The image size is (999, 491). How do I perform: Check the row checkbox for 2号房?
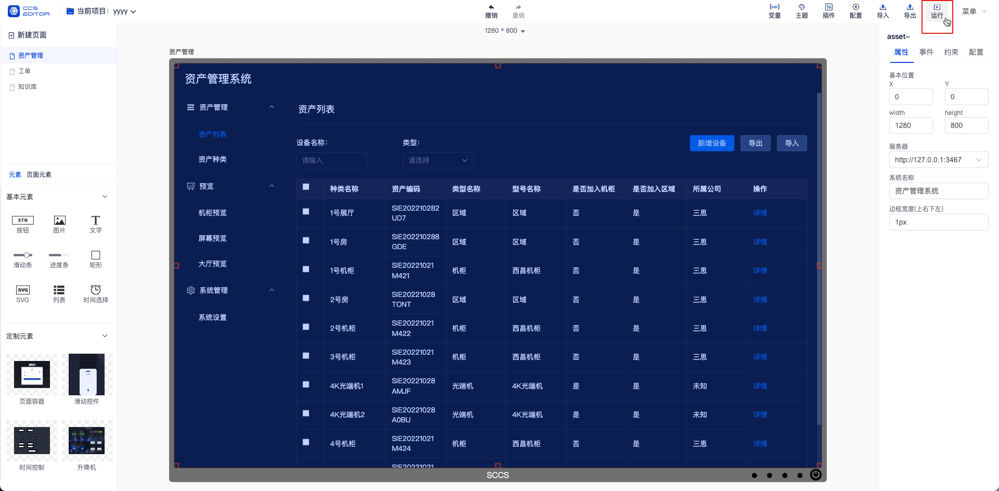(x=306, y=298)
